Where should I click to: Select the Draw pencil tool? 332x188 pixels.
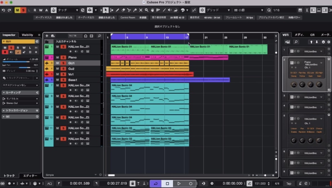[117, 10]
